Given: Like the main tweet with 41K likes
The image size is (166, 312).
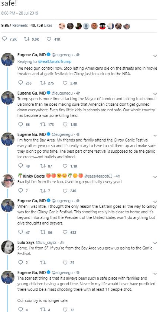Looking at the screenshot, I should (49, 39).
